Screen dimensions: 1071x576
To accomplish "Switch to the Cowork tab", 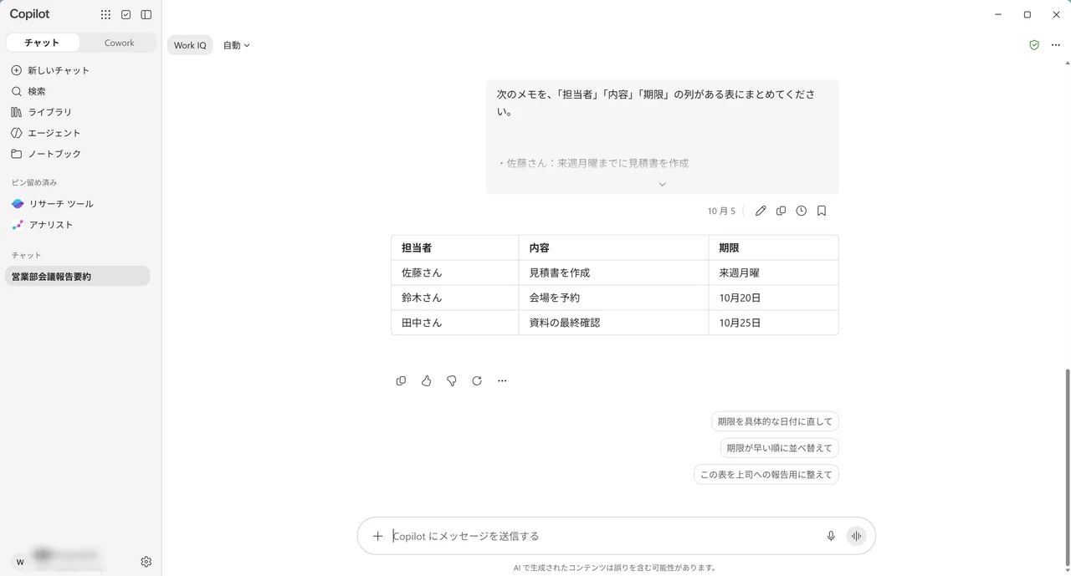I will (119, 43).
